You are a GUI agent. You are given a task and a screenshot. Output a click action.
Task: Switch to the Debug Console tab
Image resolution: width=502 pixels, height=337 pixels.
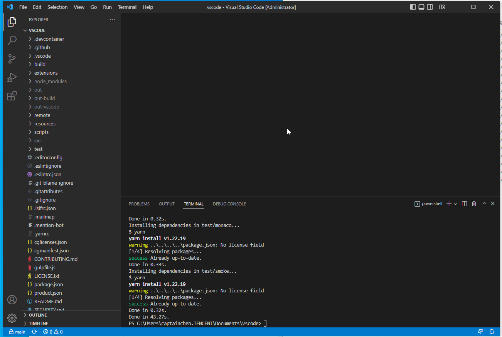tap(229, 204)
